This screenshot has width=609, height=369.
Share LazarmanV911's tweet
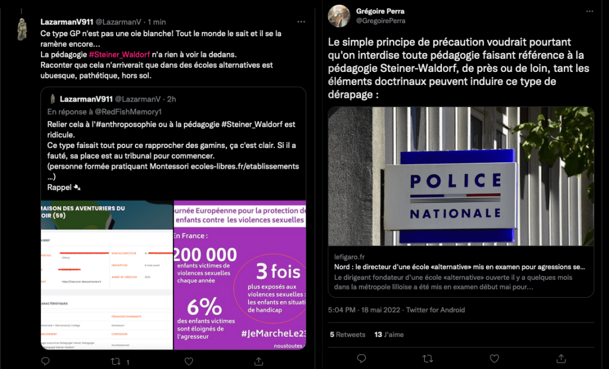(x=259, y=361)
